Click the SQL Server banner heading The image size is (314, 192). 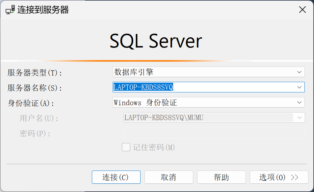pyautogui.click(x=156, y=42)
